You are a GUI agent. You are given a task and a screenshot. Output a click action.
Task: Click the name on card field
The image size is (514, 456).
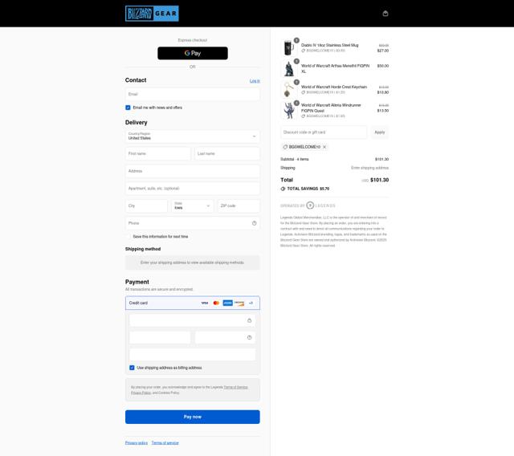193,355
